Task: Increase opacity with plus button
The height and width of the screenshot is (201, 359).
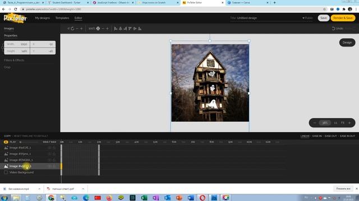Action: (x=107, y=28)
